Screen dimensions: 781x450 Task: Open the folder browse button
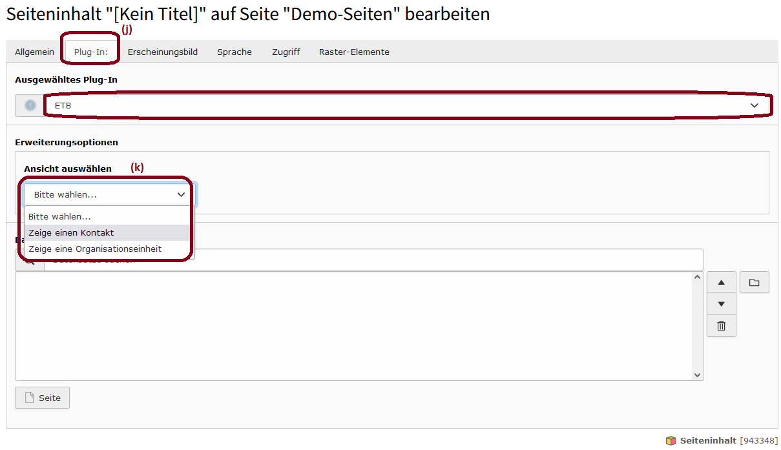click(x=754, y=282)
